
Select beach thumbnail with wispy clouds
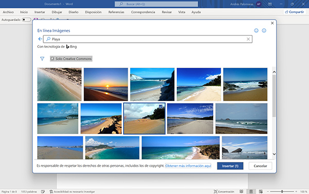pyautogui.click(x=190, y=118)
